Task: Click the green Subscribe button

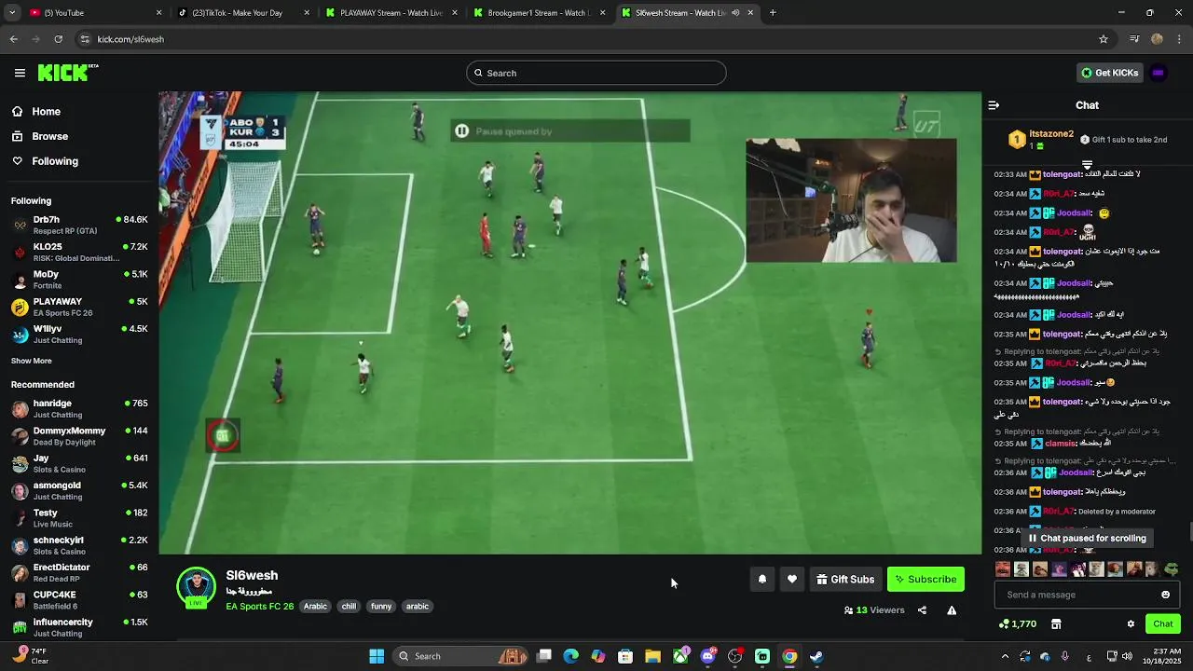Action: coord(926,579)
